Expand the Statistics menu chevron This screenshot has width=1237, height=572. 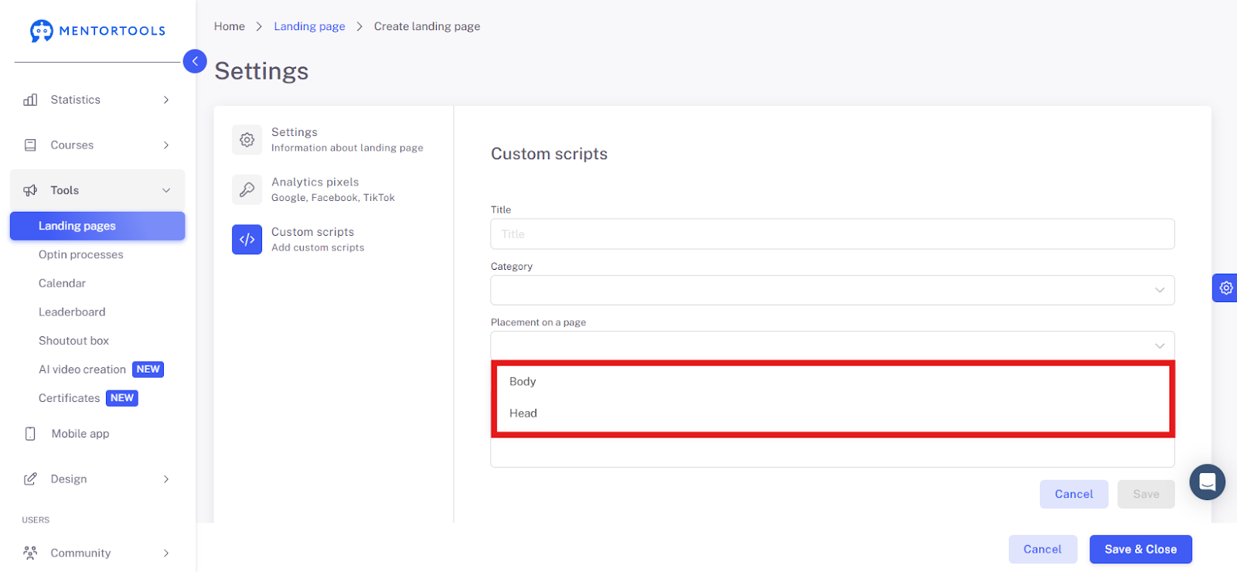coord(166,100)
